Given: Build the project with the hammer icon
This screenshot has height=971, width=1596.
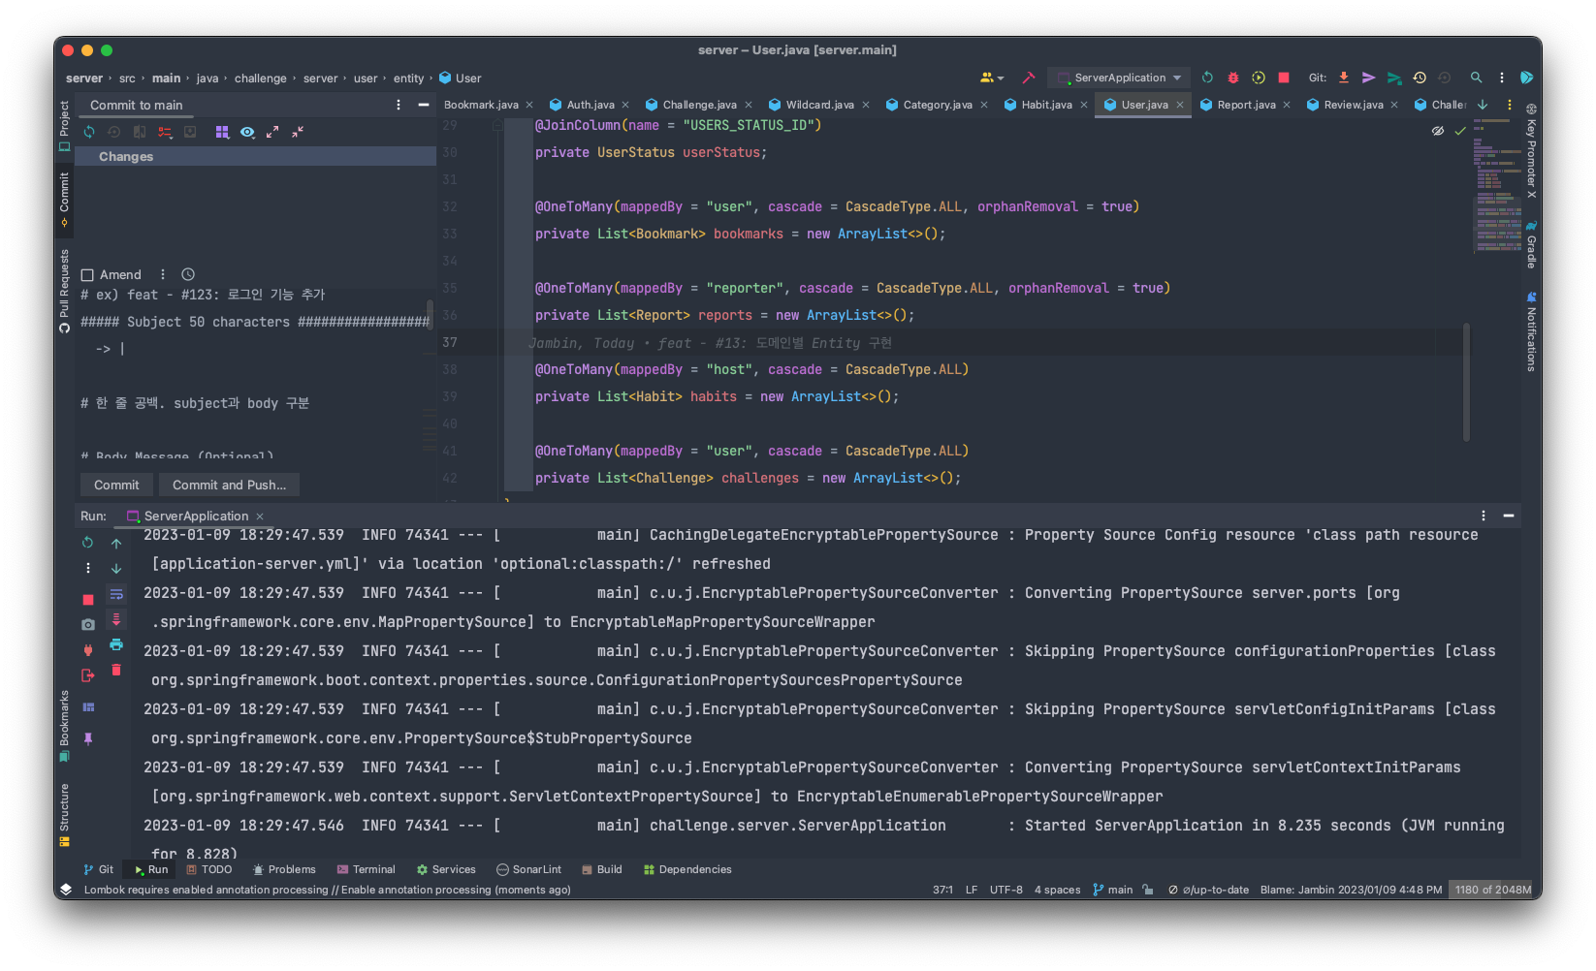Looking at the screenshot, I should point(1029,78).
